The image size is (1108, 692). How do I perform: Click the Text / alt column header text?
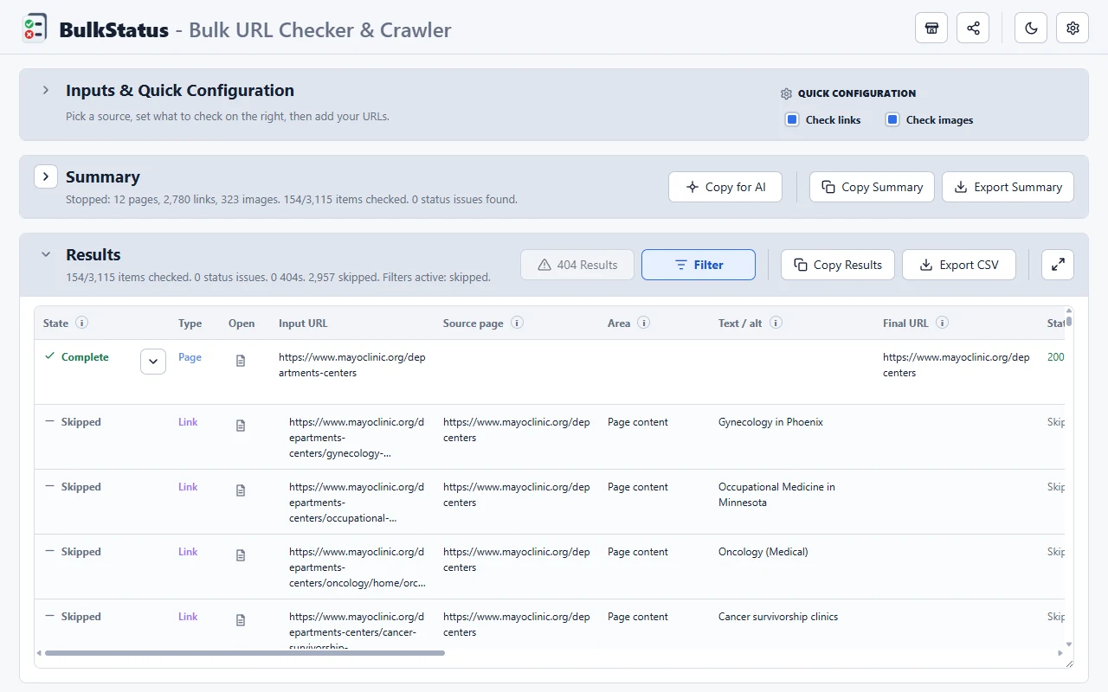740,324
